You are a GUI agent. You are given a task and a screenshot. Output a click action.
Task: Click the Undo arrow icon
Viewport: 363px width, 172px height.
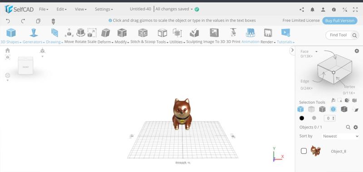point(8,21)
